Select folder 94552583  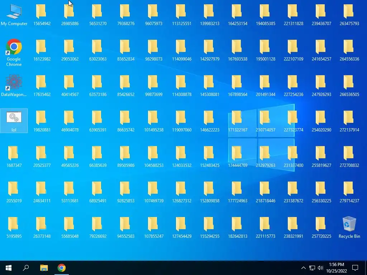[x=126, y=227]
